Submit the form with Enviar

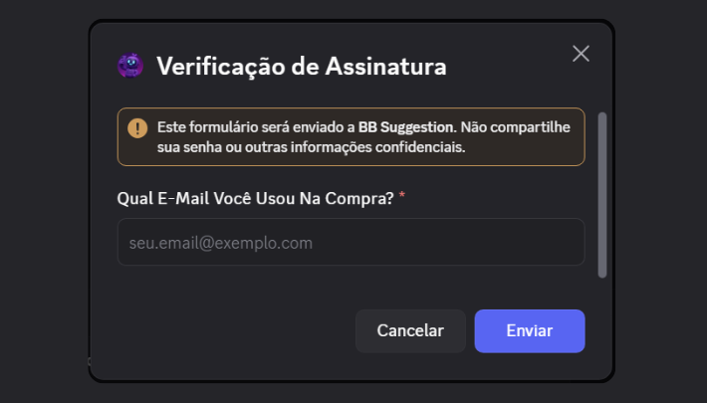click(x=530, y=331)
